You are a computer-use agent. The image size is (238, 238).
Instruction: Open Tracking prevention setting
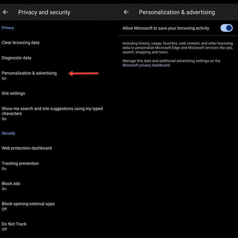[59, 166]
